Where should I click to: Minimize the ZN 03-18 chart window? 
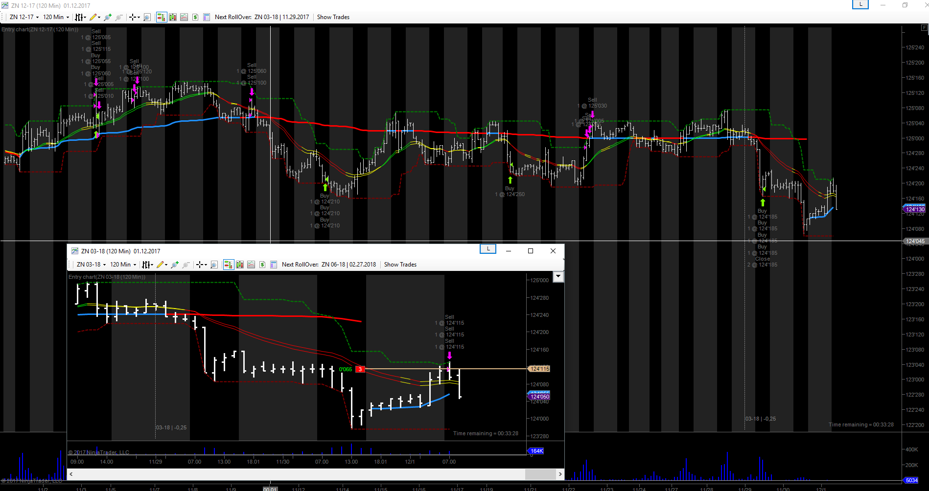[509, 251]
